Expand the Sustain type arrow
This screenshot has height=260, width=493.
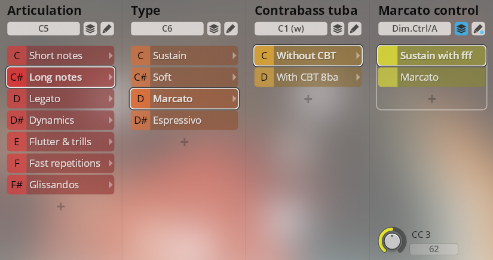234,56
